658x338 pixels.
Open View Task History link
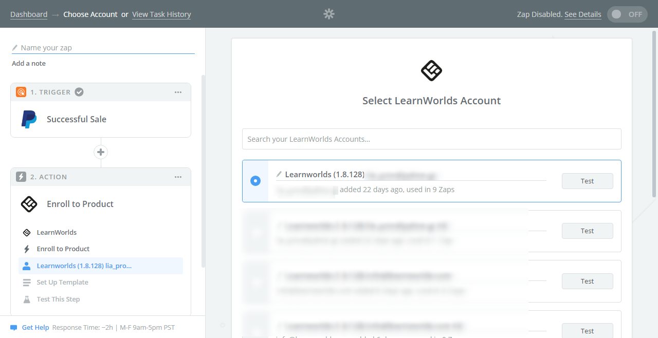pyautogui.click(x=161, y=14)
